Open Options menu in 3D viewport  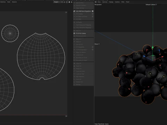(117, 2)
